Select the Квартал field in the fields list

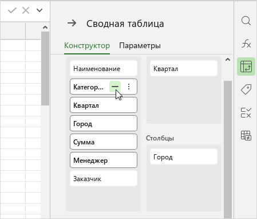point(104,105)
